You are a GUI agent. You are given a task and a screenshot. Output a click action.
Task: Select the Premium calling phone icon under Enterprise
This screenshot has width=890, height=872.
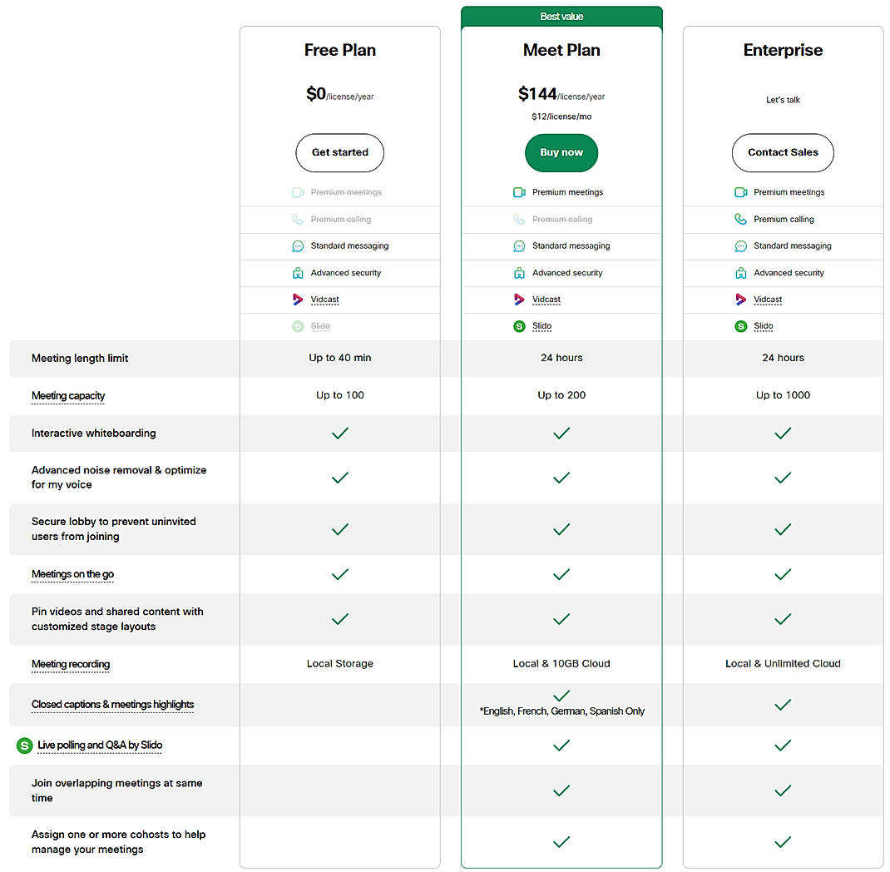(740, 219)
